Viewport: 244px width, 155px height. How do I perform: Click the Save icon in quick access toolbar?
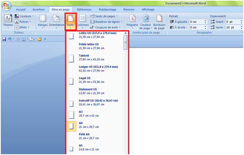point(4,39)
